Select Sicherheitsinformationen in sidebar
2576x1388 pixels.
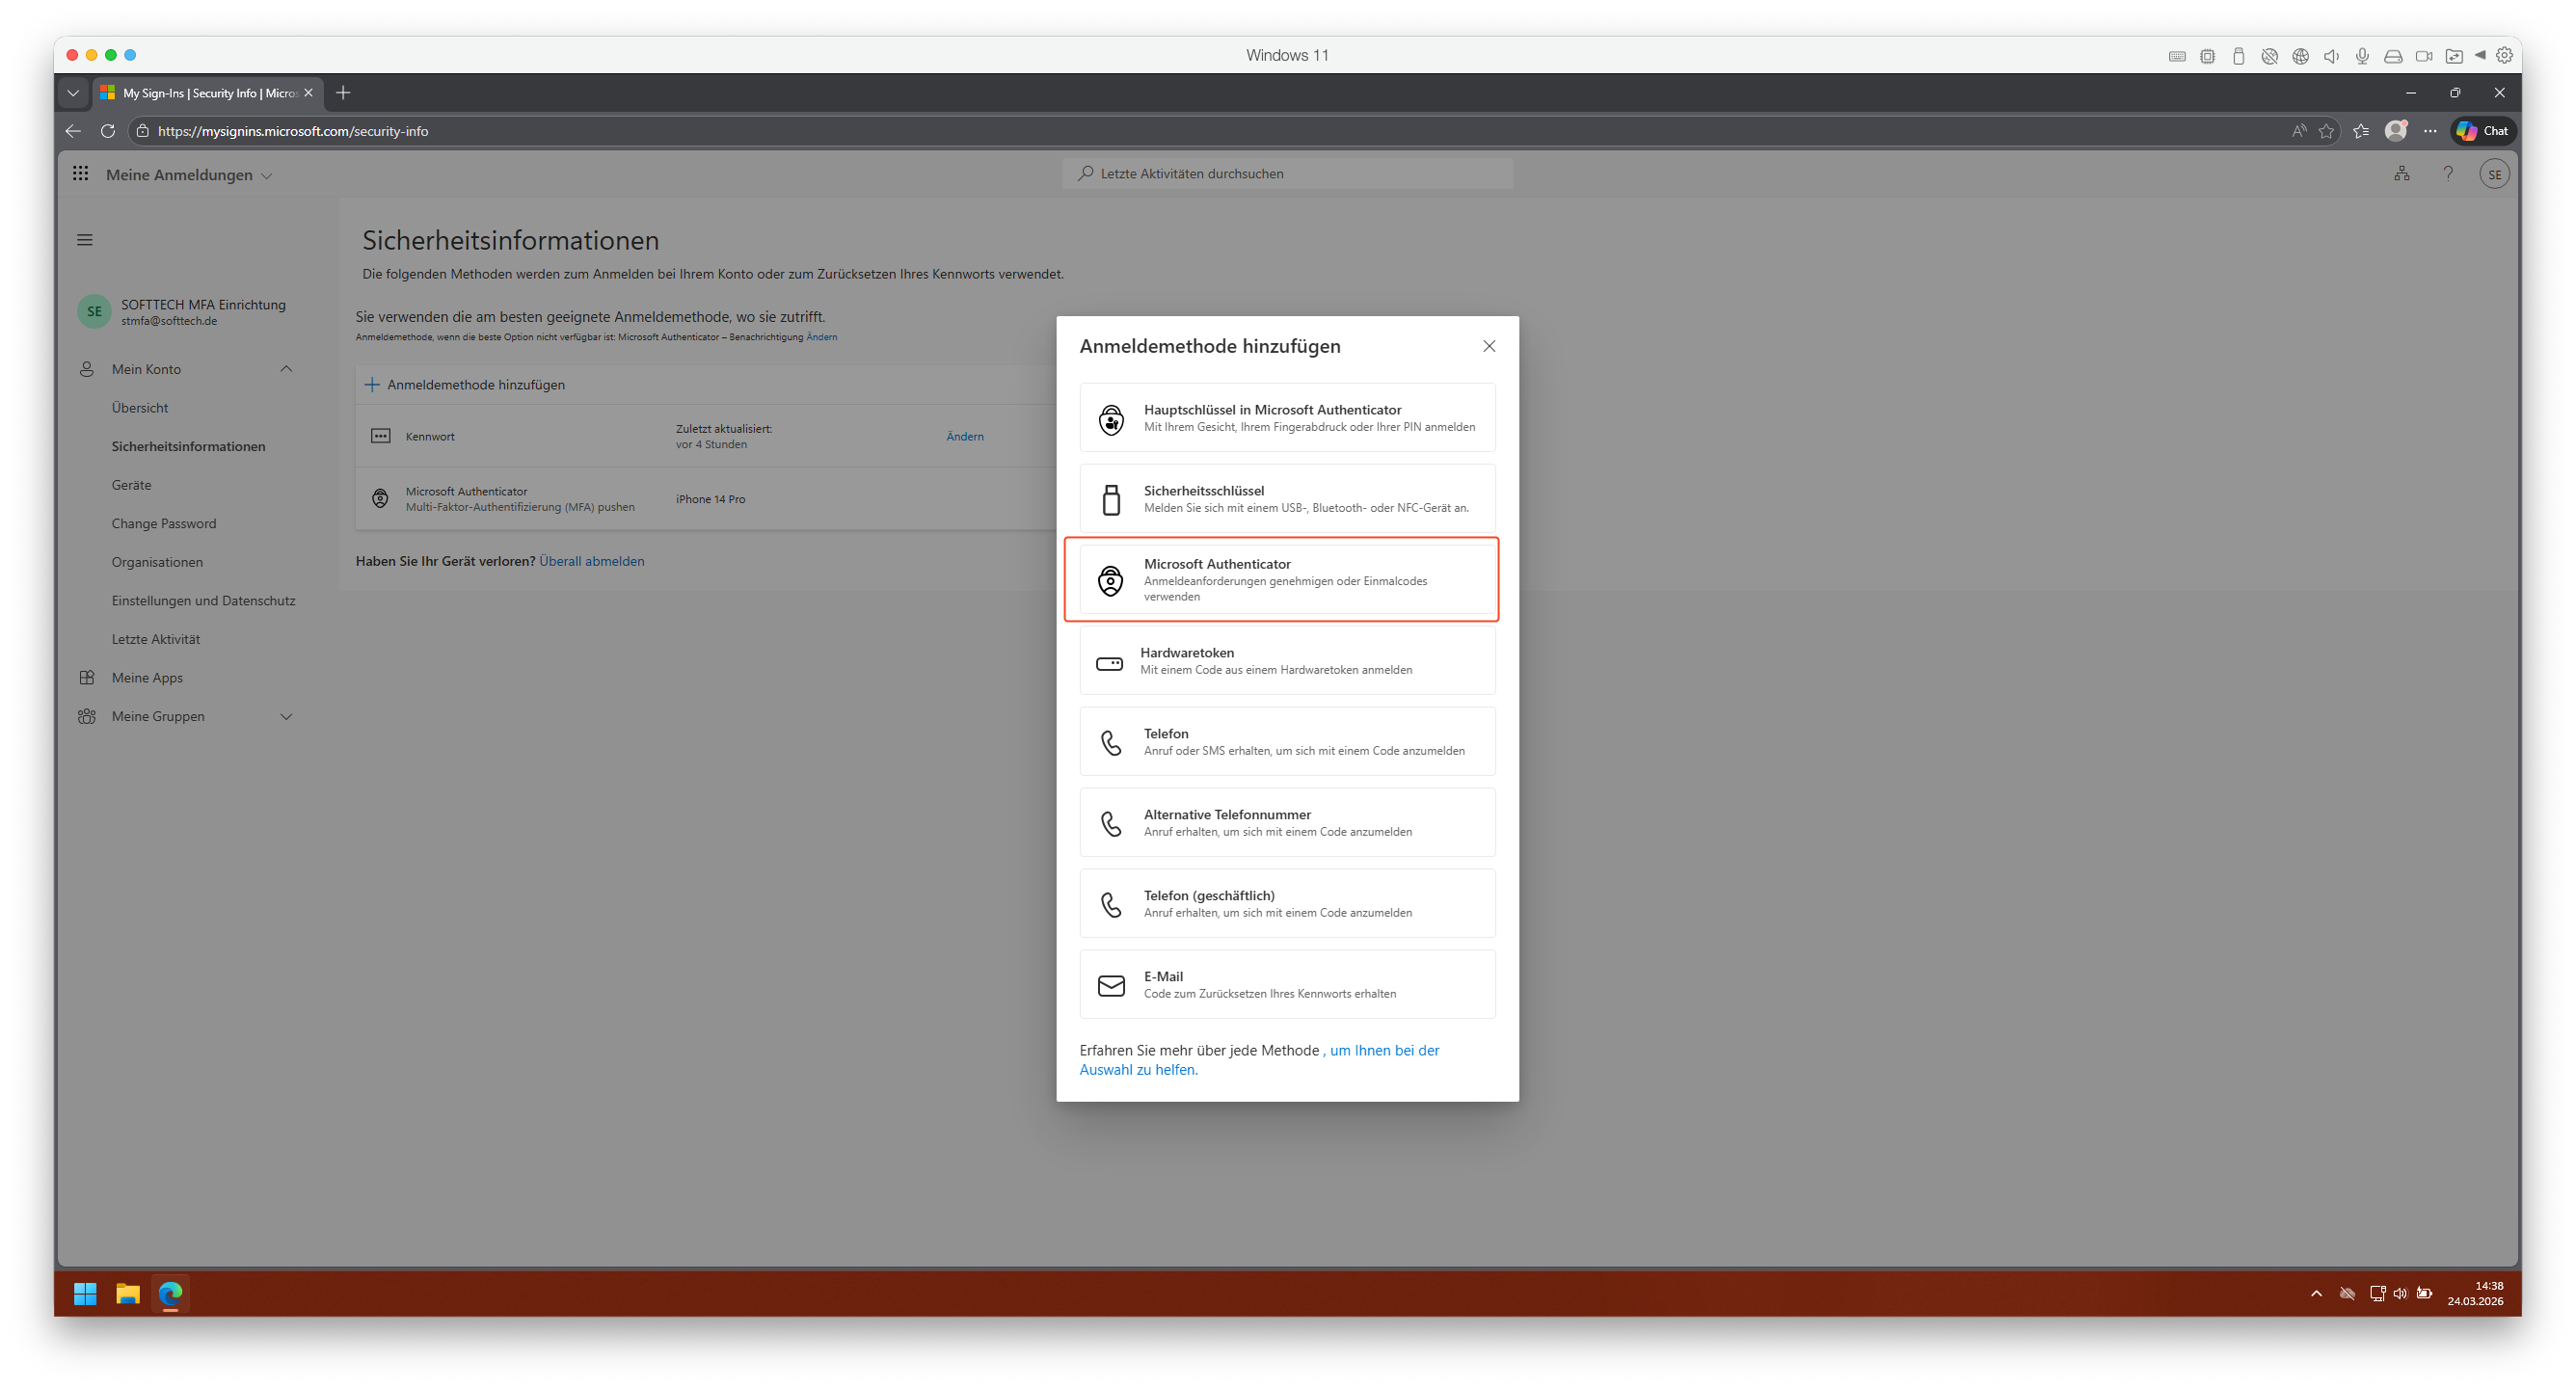[189, 447]
